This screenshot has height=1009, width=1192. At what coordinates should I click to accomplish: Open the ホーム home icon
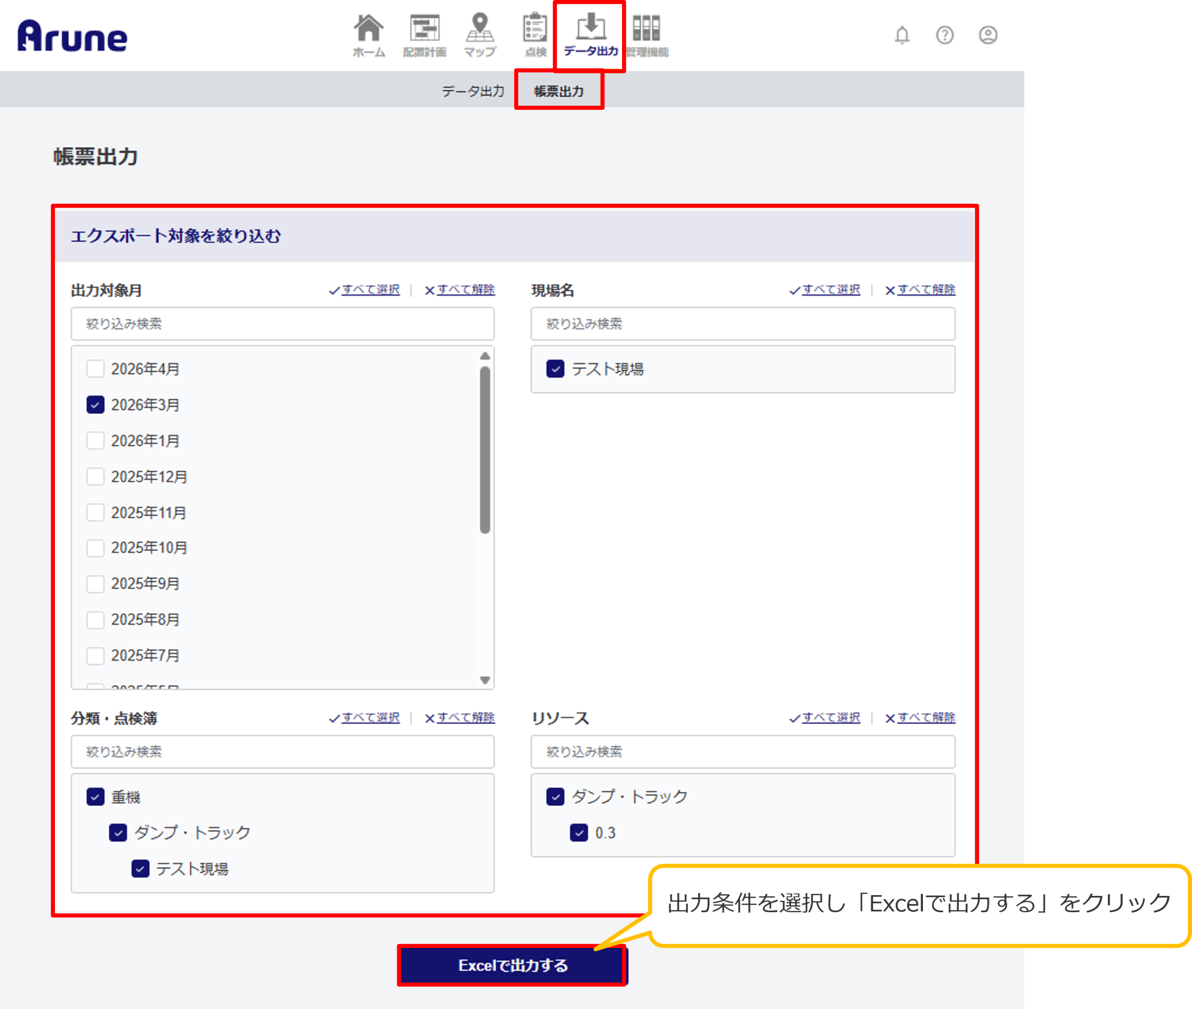coord(368,28)
